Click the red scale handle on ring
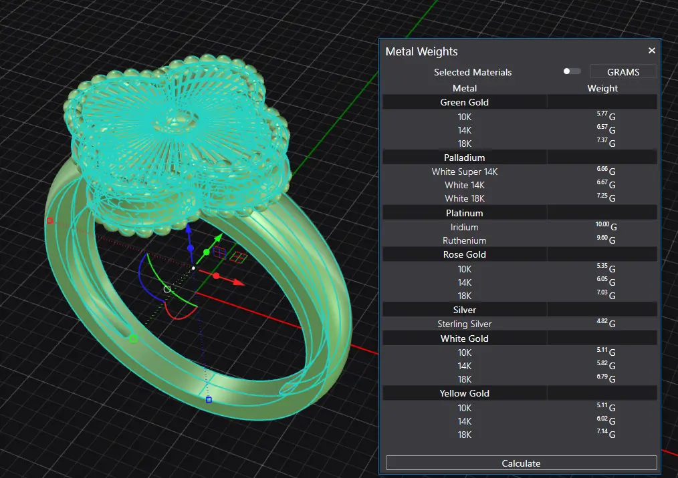The width and height of the screenshot is (678, 478). click(49, 221)
